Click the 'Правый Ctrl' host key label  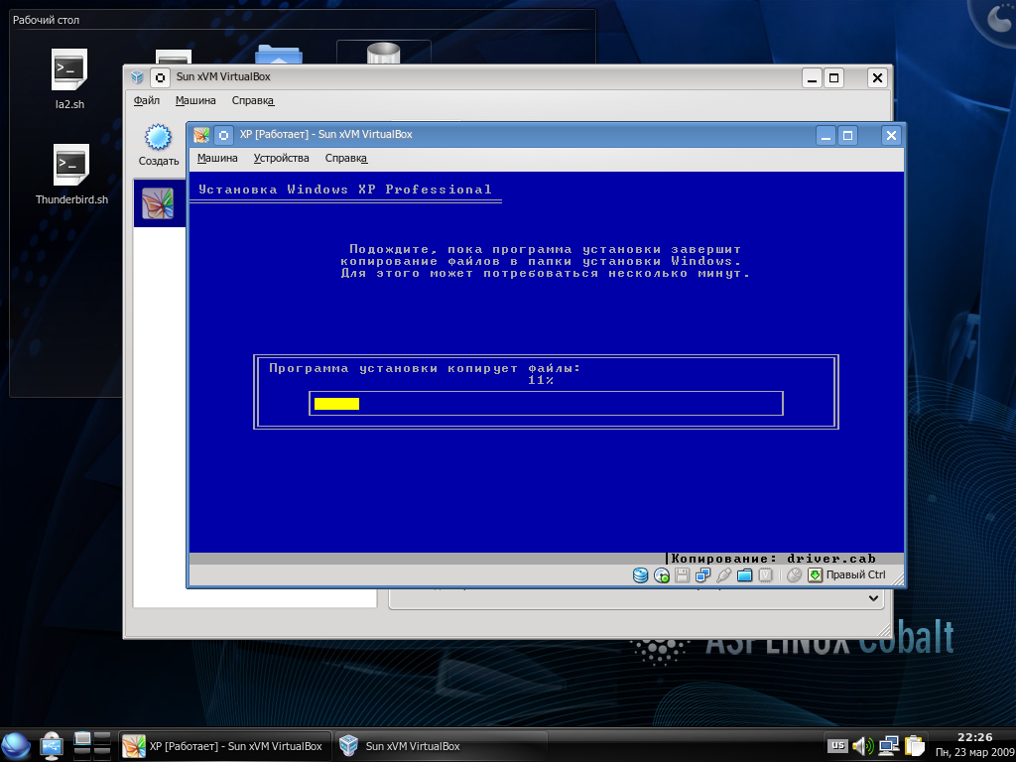[856, 574]
